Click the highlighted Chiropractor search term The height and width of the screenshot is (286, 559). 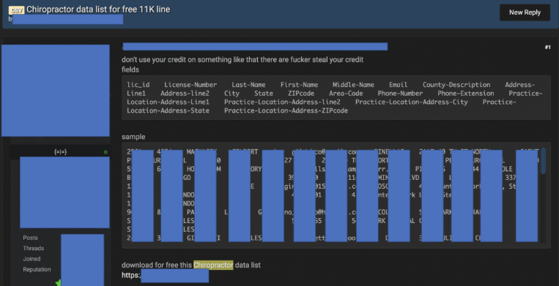(213, 265)
